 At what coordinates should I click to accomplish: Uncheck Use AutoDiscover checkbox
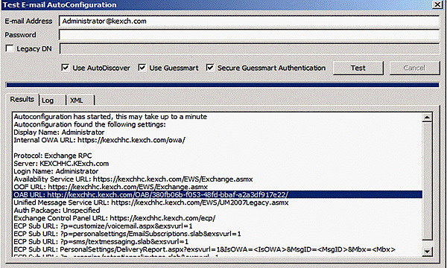[x=66, y=68]
